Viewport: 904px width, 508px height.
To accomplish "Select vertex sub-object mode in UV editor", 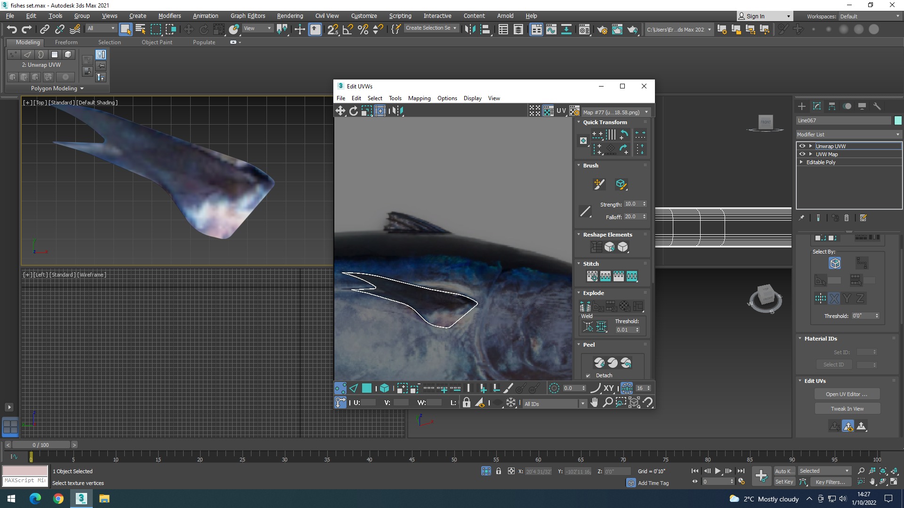I will (x=340, y=388).
